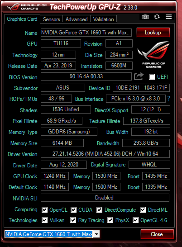Screen dimensions: 182x247
Task: Click the Republic of Gamers vendor logo
Action: tap(153, 54)
